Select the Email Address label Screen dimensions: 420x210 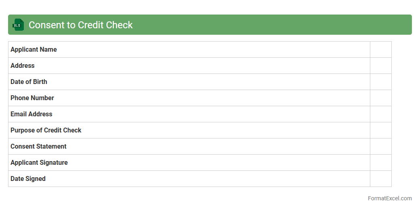tap(31, 114)
